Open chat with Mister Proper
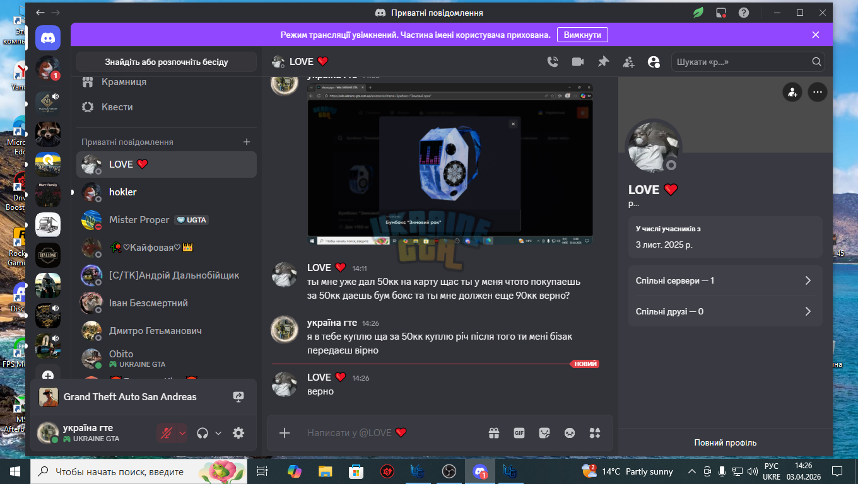 click(167, 219)
